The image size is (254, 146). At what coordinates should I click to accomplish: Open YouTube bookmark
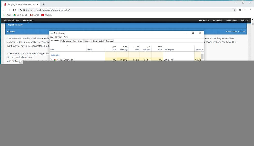coord(47,15)
